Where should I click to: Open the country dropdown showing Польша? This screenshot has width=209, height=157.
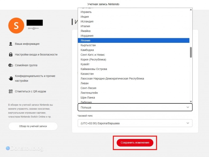[135, 107]
